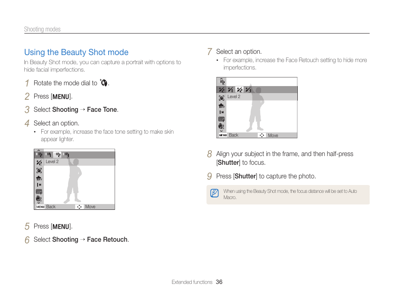Image resolution: width=394 pixels, height=298 pixels.
Task: Click Face Tone sidebar icon in the Face Retouch screen
Action: click(222, 82)
